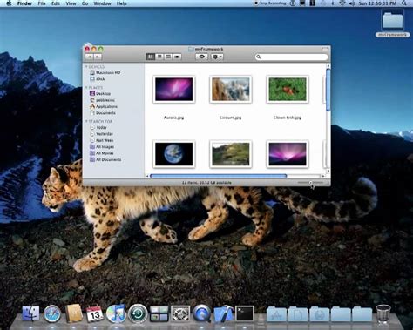Click the Aurora.jpg file name

pyautogui.click(x=173, y=118)
